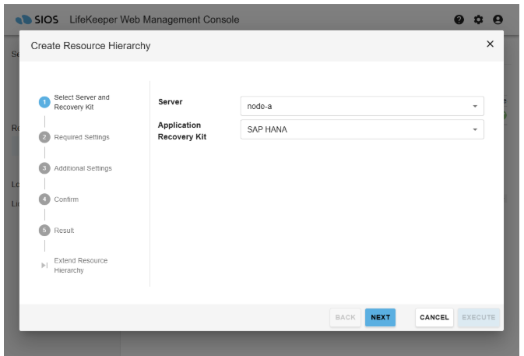
Task: Expand the Server dropdown arrow
Action: (475, 106)
